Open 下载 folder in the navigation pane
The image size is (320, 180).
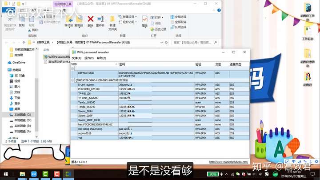point(15,98)
